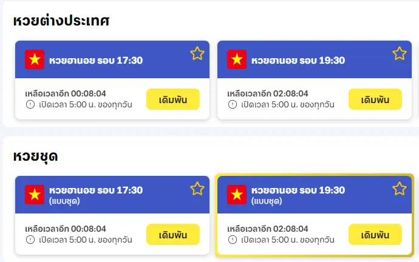Open the info icon in หวยชุด 17:30 card
This screenshot has width=419, height=262.
pyautogui.click(x=30, y=240)
